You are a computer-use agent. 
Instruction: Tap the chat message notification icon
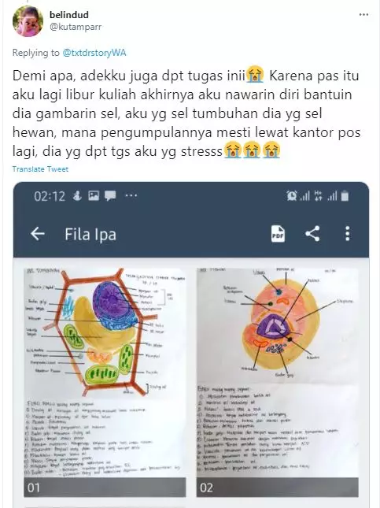(x=110, y=196)
